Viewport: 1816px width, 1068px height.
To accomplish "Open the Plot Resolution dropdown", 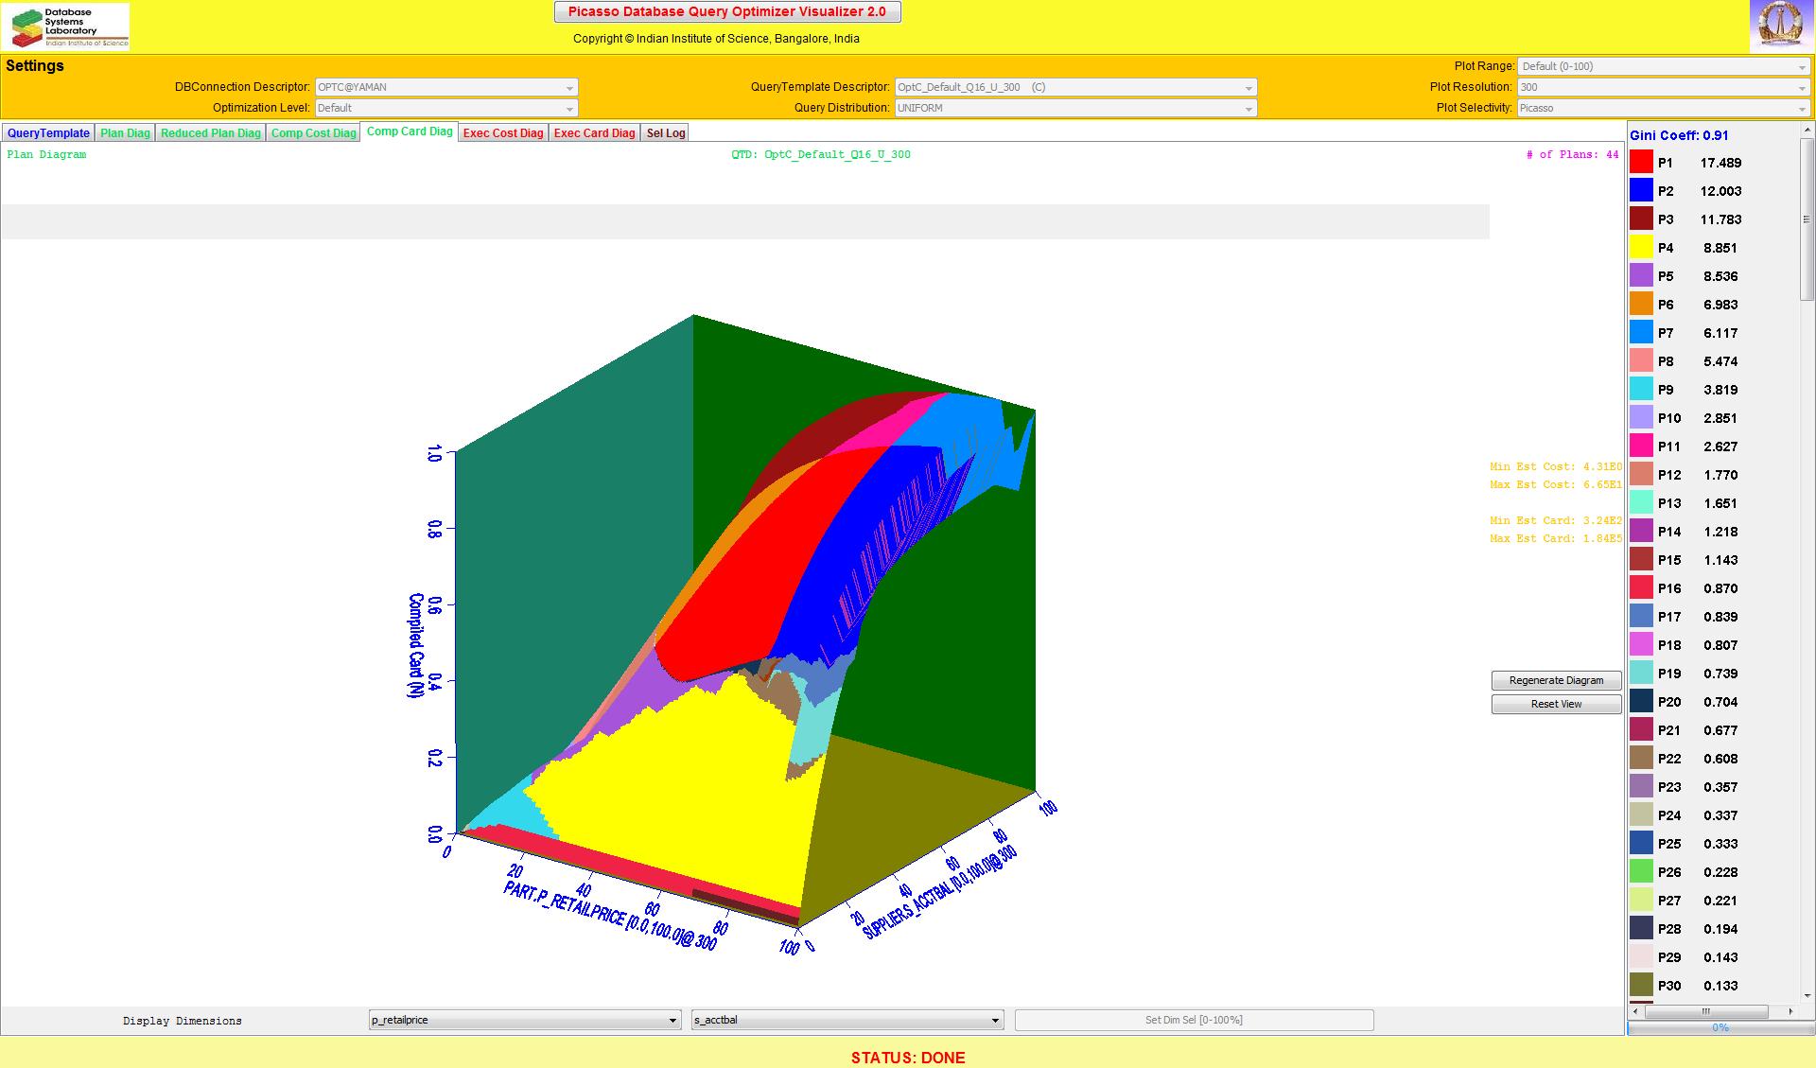I will 1664,87.
